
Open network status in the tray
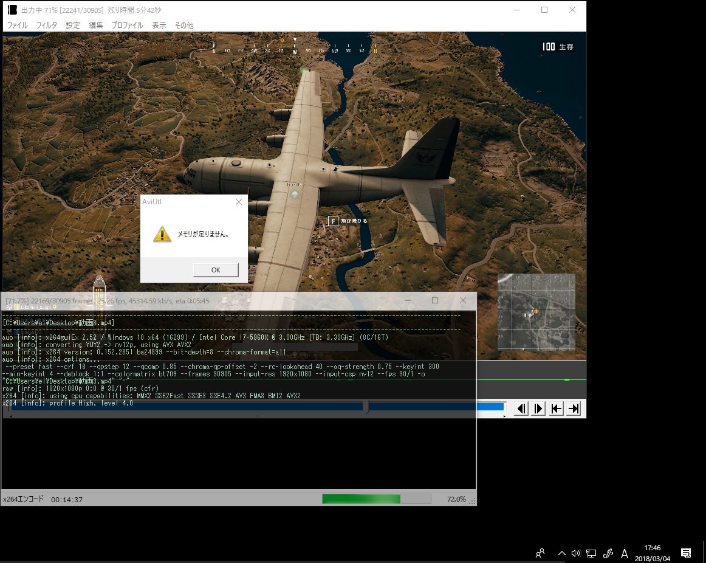[591, 553]
